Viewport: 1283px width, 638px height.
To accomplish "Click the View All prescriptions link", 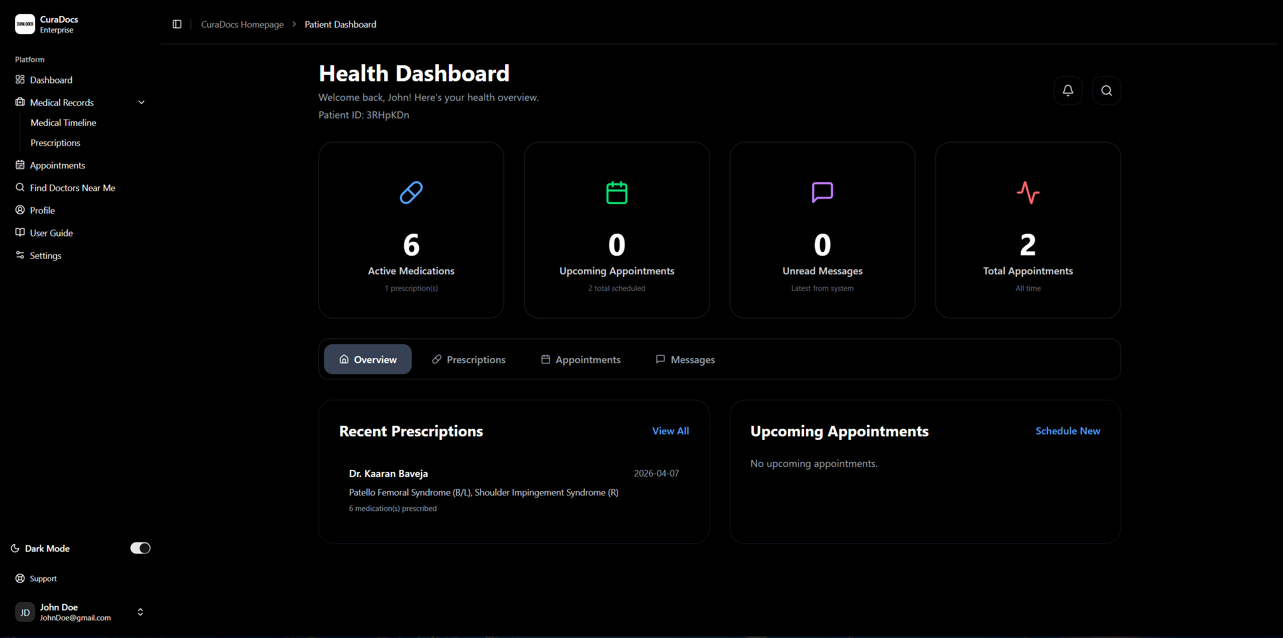I will coord(671,431).
